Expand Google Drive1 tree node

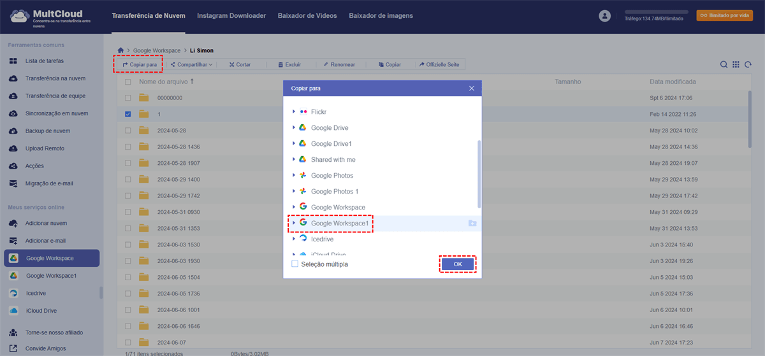tap(294, 143)
